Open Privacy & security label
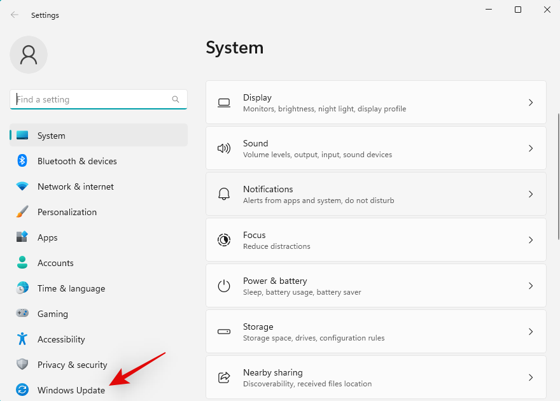560x401 pixels. tap(72, 365)
